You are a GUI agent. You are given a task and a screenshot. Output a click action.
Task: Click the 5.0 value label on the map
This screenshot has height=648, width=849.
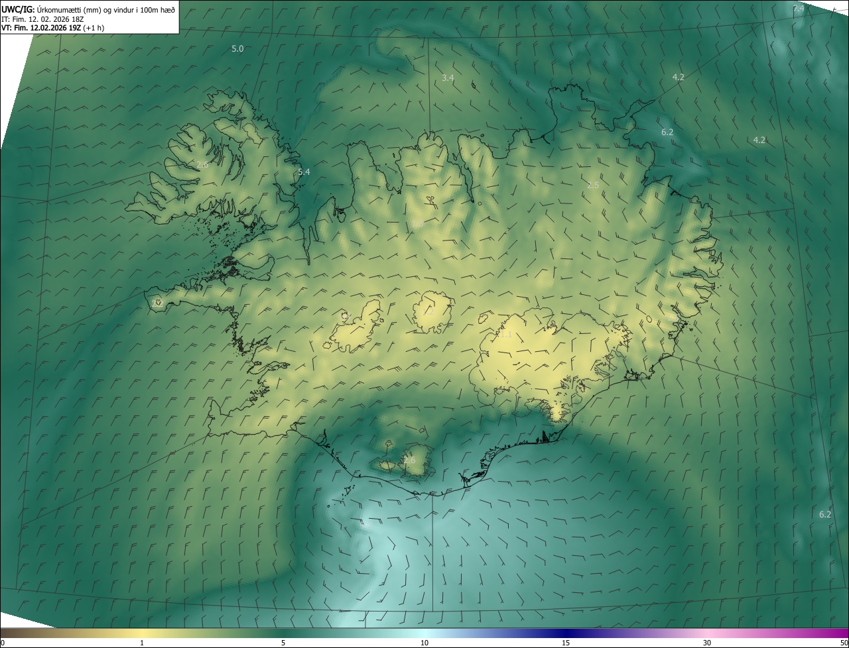[x=237, y=49]
